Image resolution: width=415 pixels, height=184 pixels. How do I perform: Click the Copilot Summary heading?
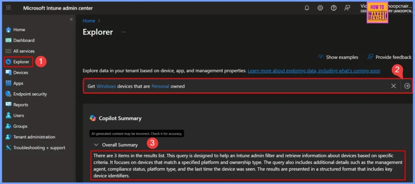(120, 118)
